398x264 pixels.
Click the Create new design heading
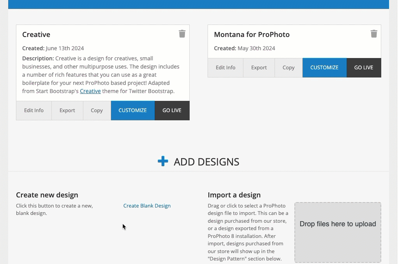47,195
